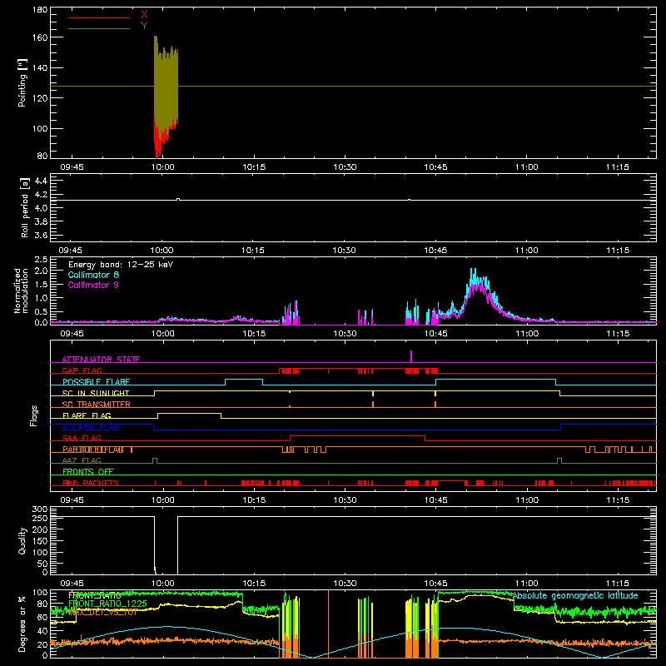Image resolution: width=666 pixels, height=666 pixels.
Task: Click the magenta Collimator 9 legend entry
Action: pos(93,285)
